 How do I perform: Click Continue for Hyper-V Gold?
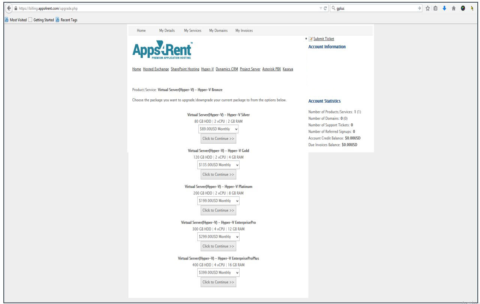click(x=218, y=174)
